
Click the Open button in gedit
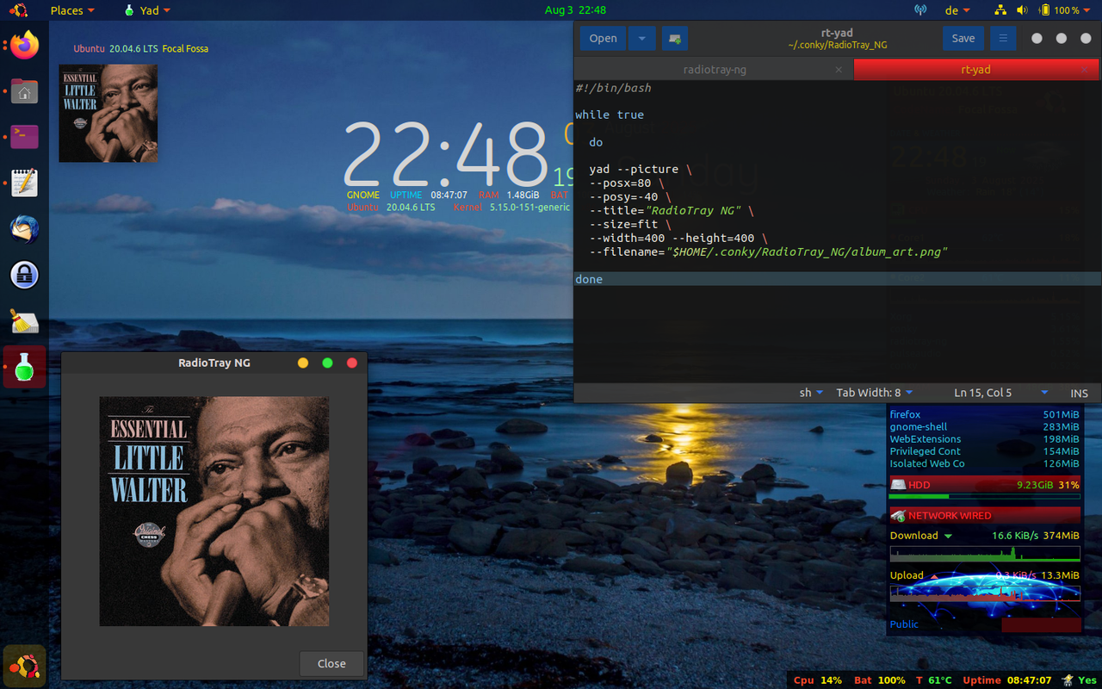click(x=603, y=38)
